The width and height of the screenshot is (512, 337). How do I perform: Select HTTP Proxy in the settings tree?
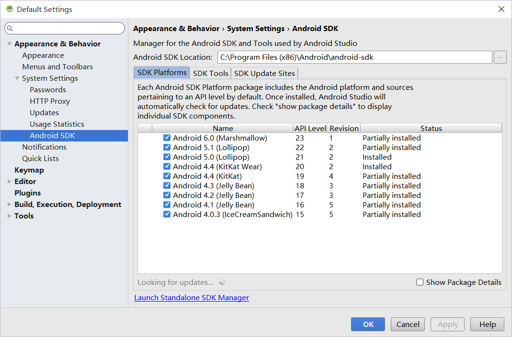(x=50, y=101)
